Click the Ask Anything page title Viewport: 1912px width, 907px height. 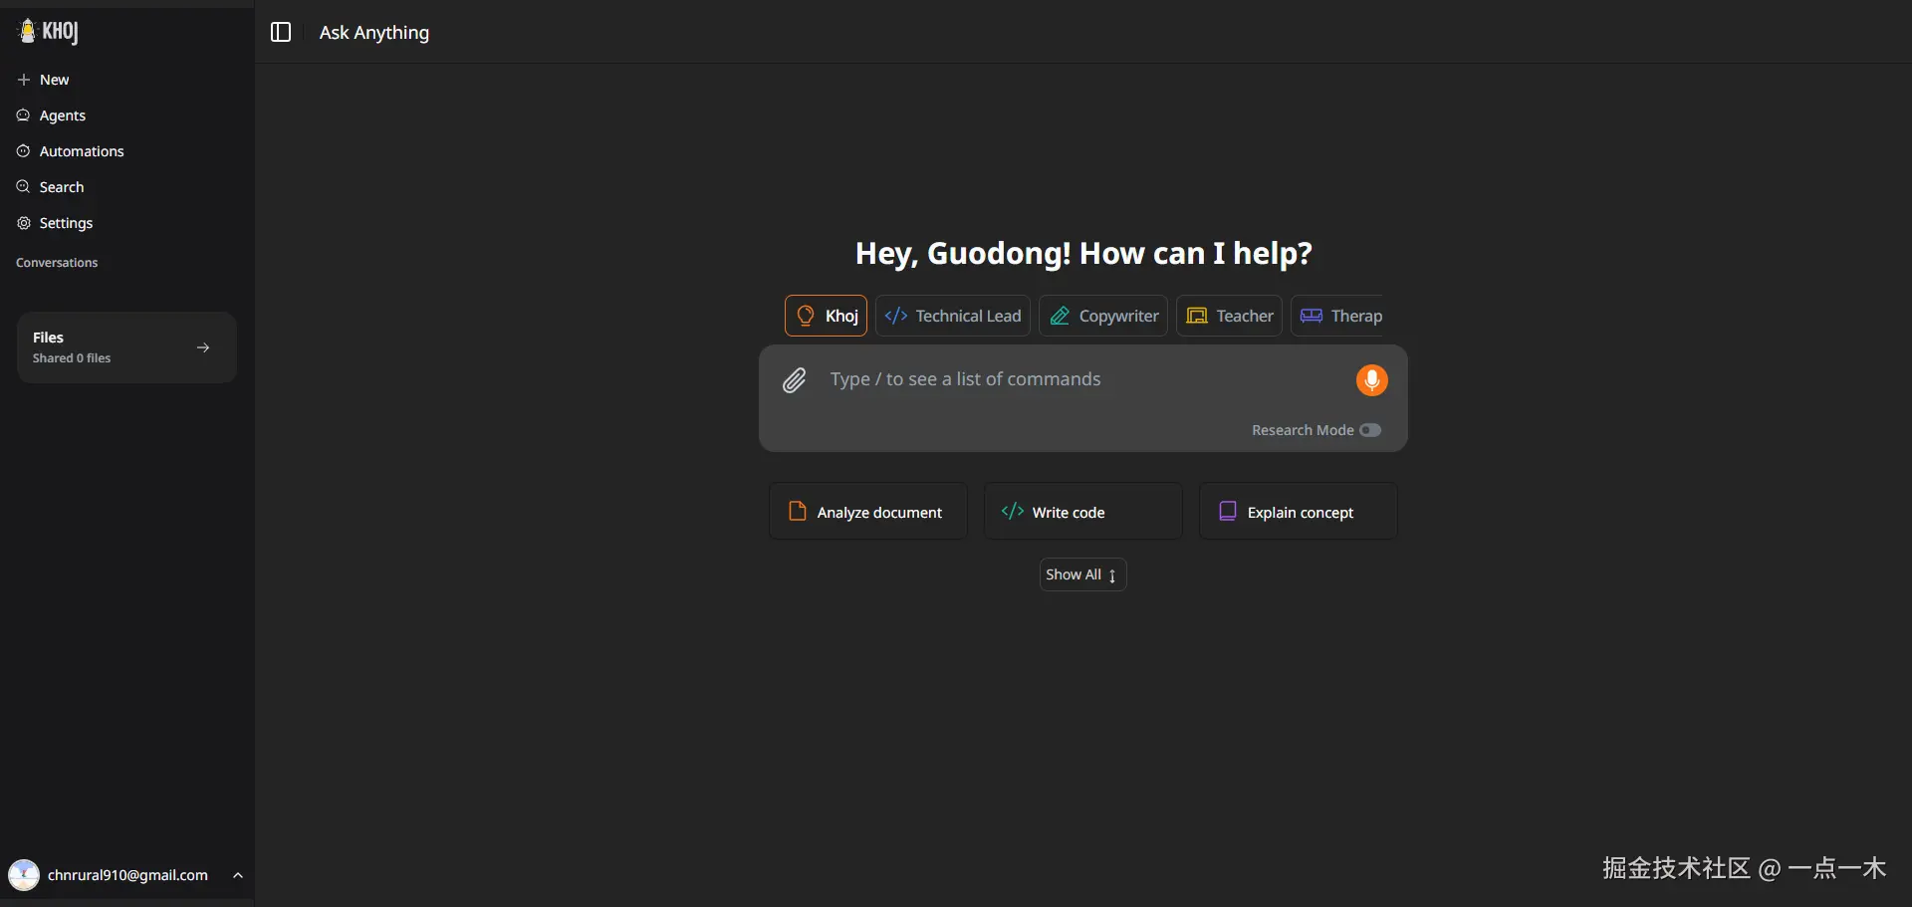tap(374, 32)
